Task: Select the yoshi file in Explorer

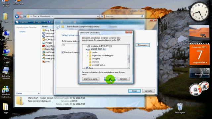Action: tap(46, 61)
